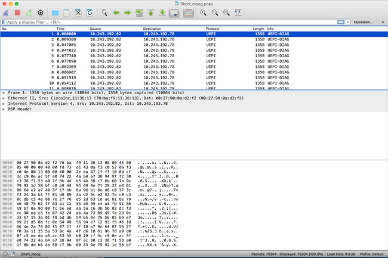Jump to the first packet
Screen dimensions: 388x258
point(150,13)
